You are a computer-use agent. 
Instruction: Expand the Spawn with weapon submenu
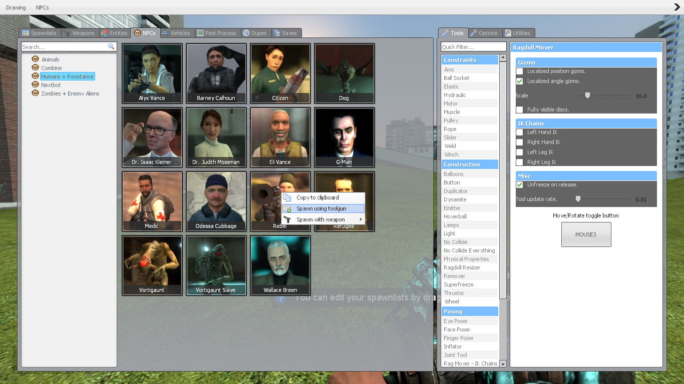coord(323,219)
